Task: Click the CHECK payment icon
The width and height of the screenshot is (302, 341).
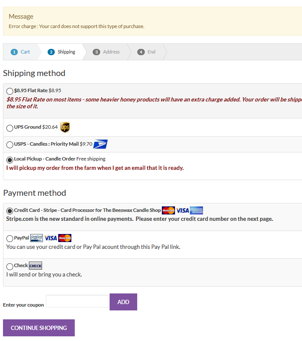Action: 35,266
